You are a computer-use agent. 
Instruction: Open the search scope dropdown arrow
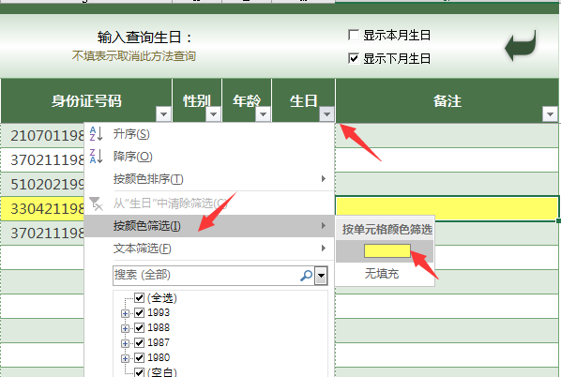(321, 276)
